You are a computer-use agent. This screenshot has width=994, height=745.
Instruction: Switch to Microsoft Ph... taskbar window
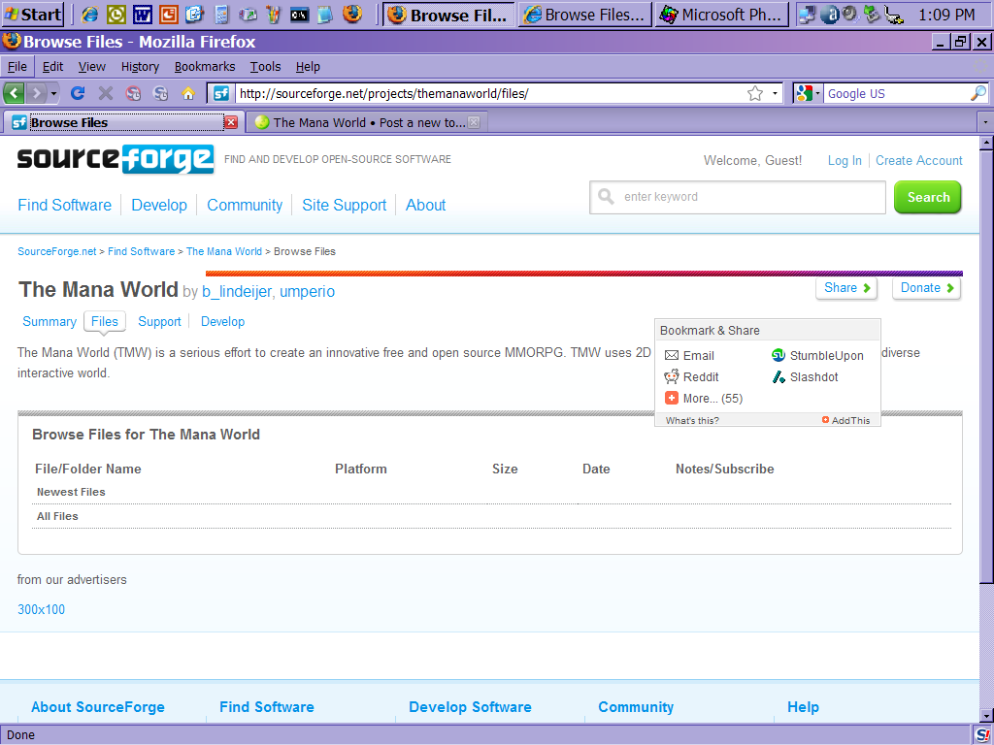pyautogui.click(x=722, y=14)
